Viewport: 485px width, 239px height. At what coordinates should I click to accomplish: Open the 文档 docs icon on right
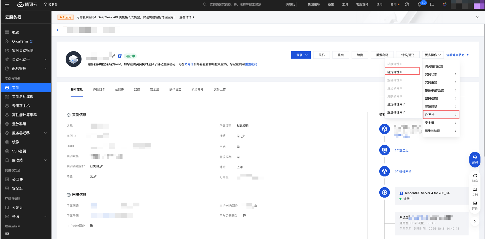point(475,192)
